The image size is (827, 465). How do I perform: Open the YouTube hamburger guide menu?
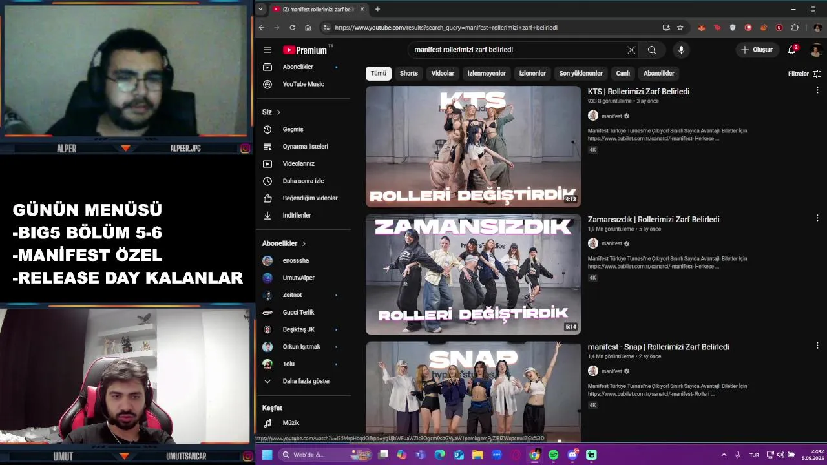click(x=267, y=50)
